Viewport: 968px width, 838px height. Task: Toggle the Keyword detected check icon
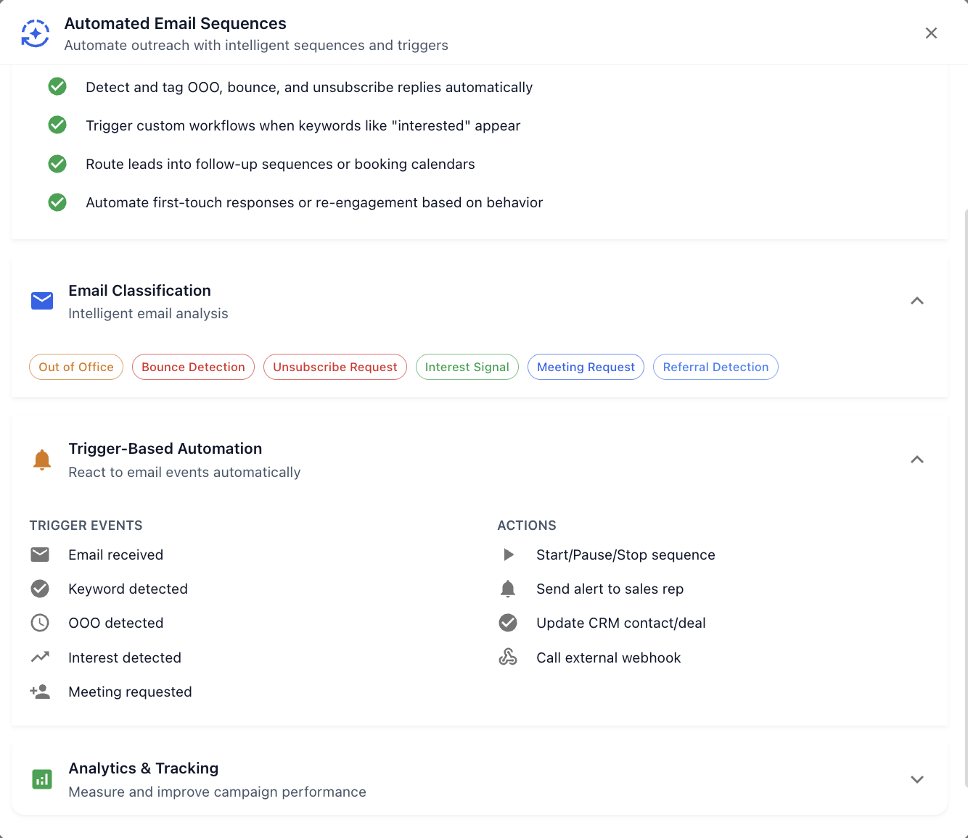pos(40,589)
